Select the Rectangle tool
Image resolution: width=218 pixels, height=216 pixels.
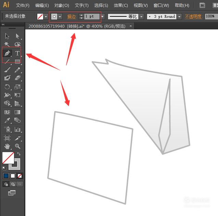[x=17, y=61]
